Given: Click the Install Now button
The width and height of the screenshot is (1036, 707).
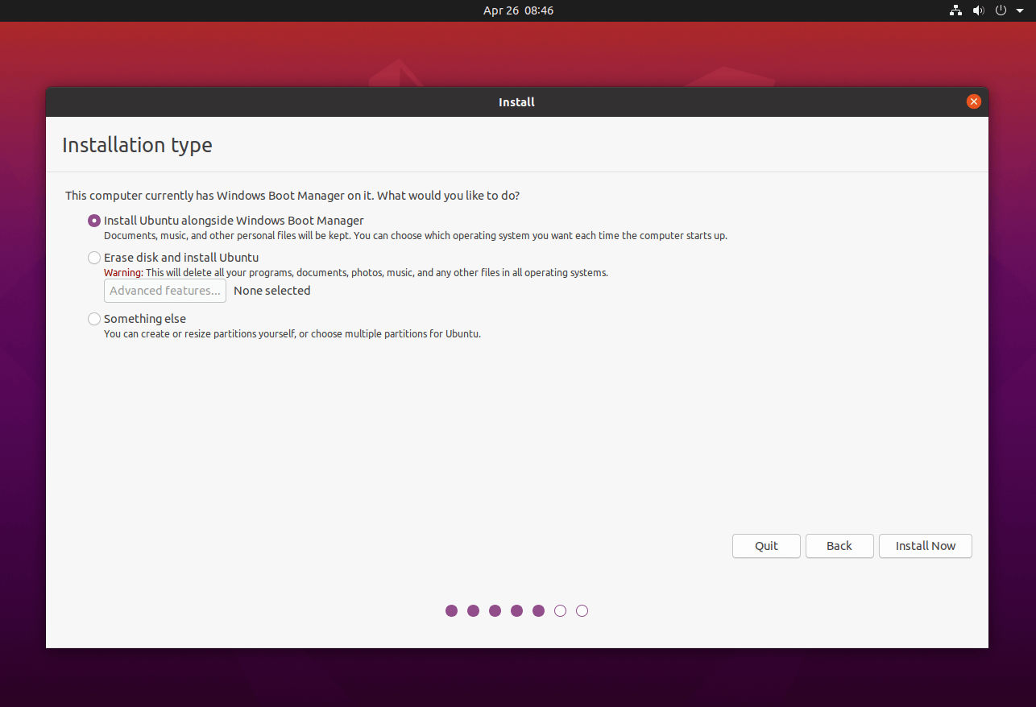Looking at the screenshot, I should (925, 546).
